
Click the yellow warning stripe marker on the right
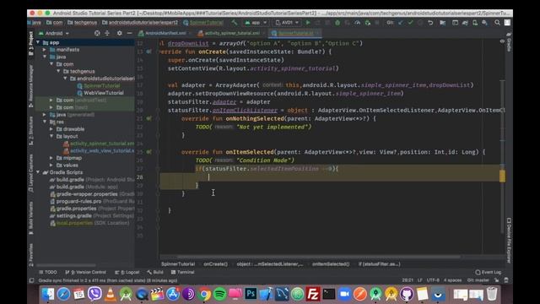coord(503,176)
